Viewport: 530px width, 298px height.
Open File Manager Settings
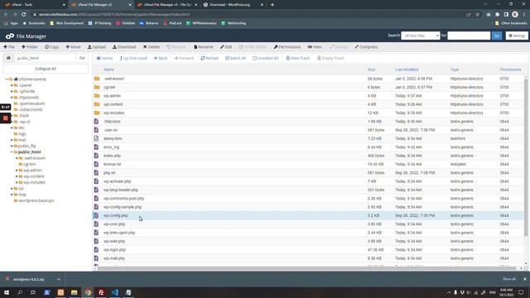[x=517, y=36]
